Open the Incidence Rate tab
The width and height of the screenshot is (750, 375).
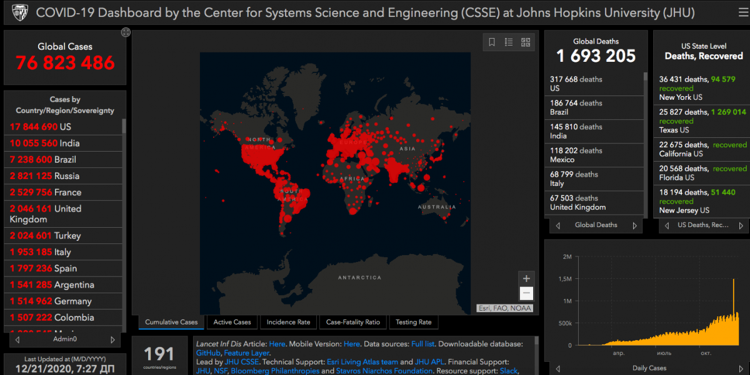pyautogui.click(x=288, y=322)
